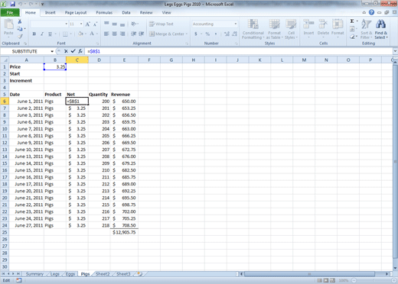Screen dimensions: 398x284
Task: Click the Format Painter brush icon
Action: 20,37
